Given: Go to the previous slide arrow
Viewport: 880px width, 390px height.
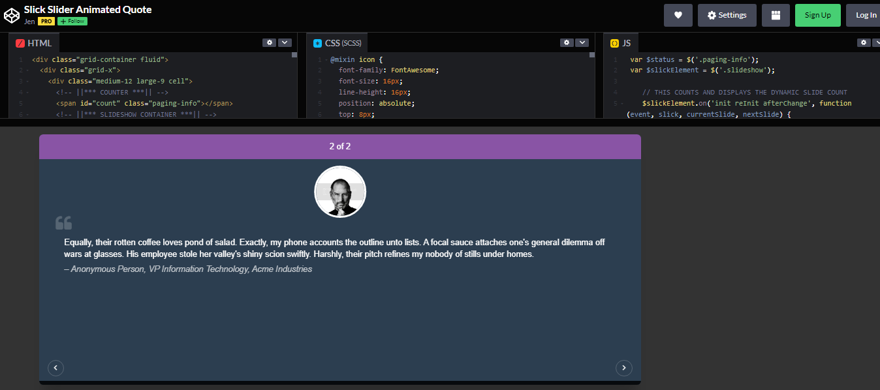Looking at the screenshot, I should coord(55,368).
